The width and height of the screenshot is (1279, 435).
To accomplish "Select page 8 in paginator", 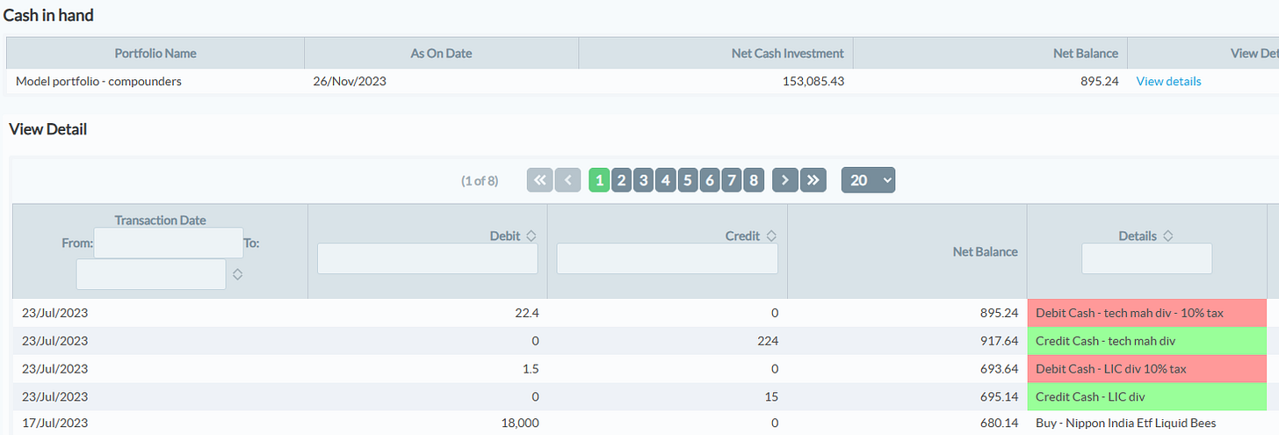I will click(753, 180).
